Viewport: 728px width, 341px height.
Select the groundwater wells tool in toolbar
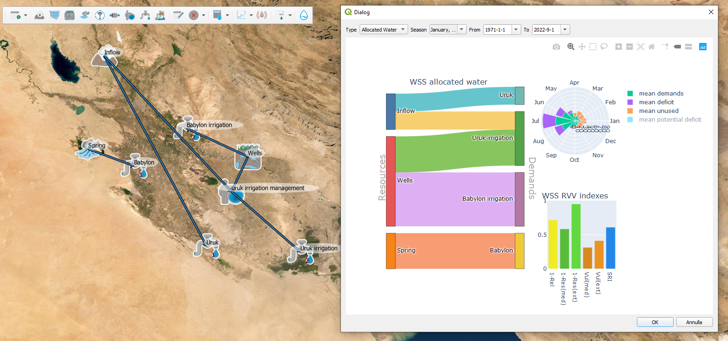coord(70,16)
